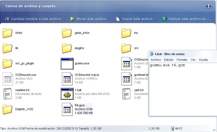Screen dimensions: 217x132
Task: Select the 'plugins' folder name
Action: (79, 48)
